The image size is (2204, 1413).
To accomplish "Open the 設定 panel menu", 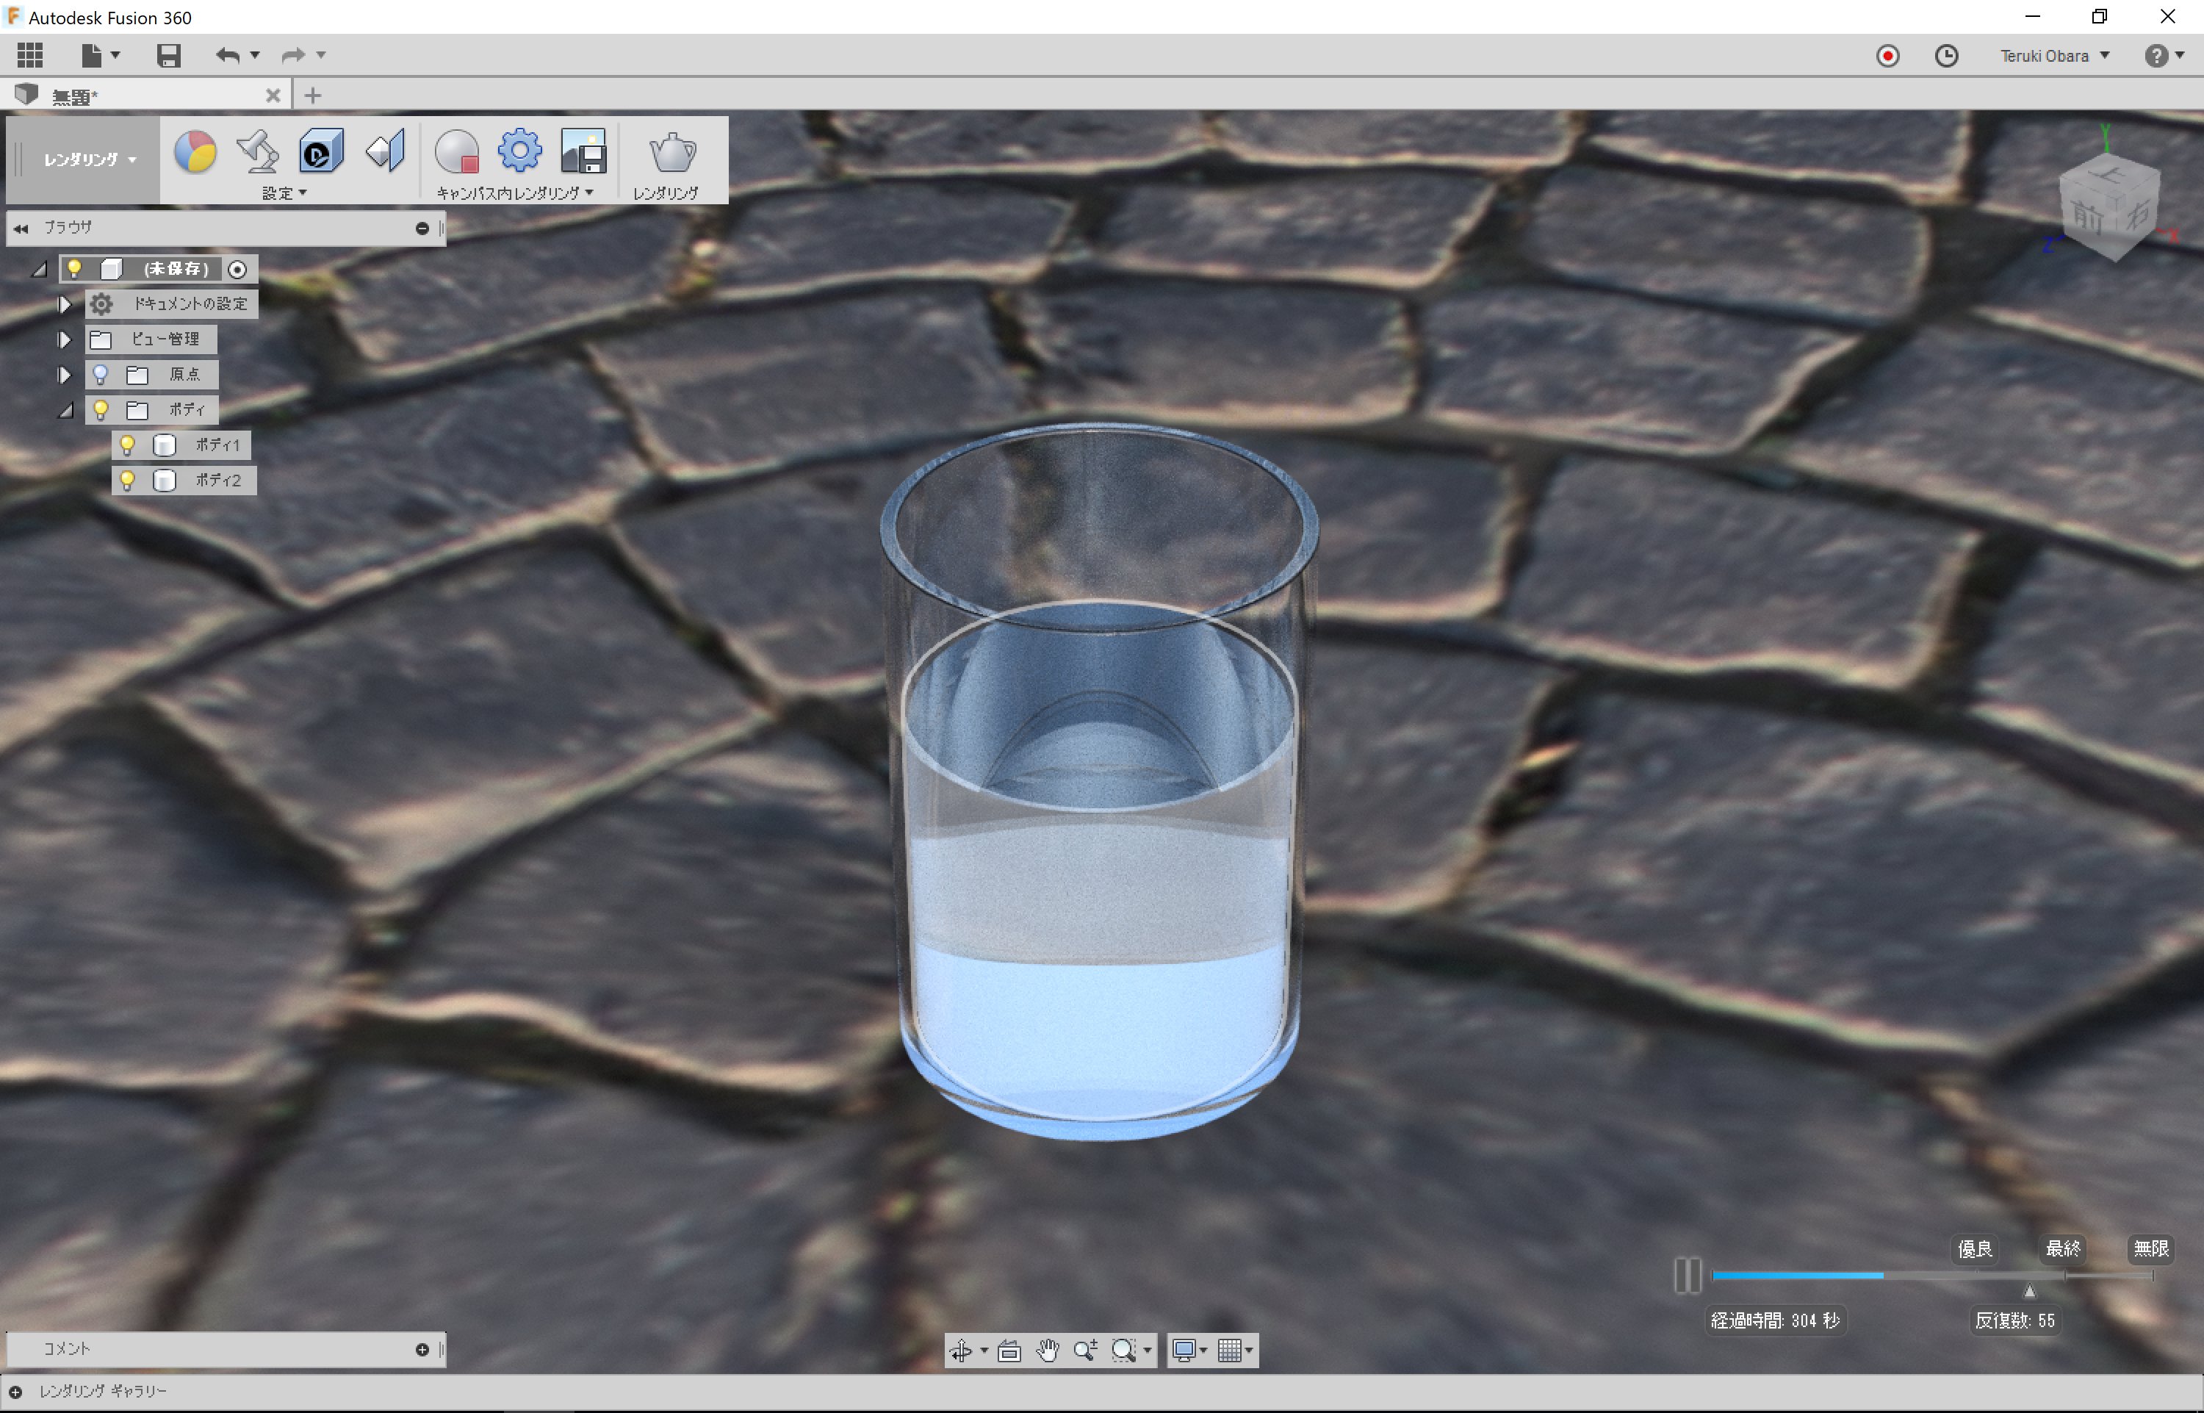I will [284, 193].
